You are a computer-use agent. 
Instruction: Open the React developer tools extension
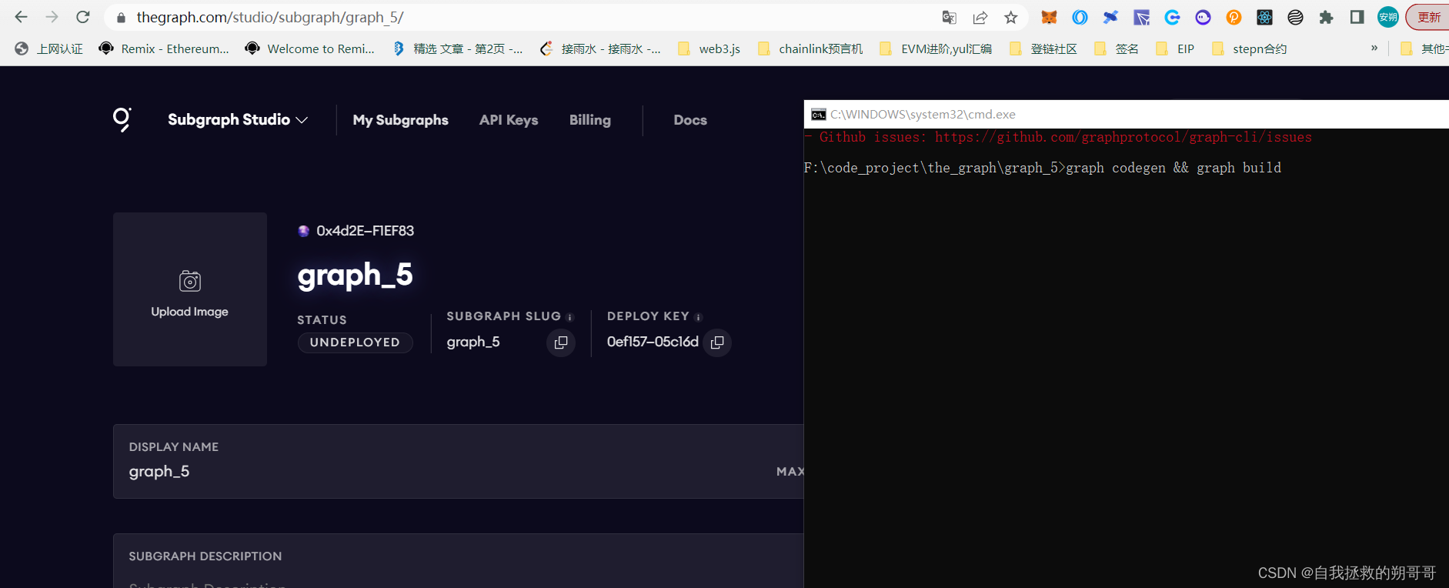[x=1264, y=17]
